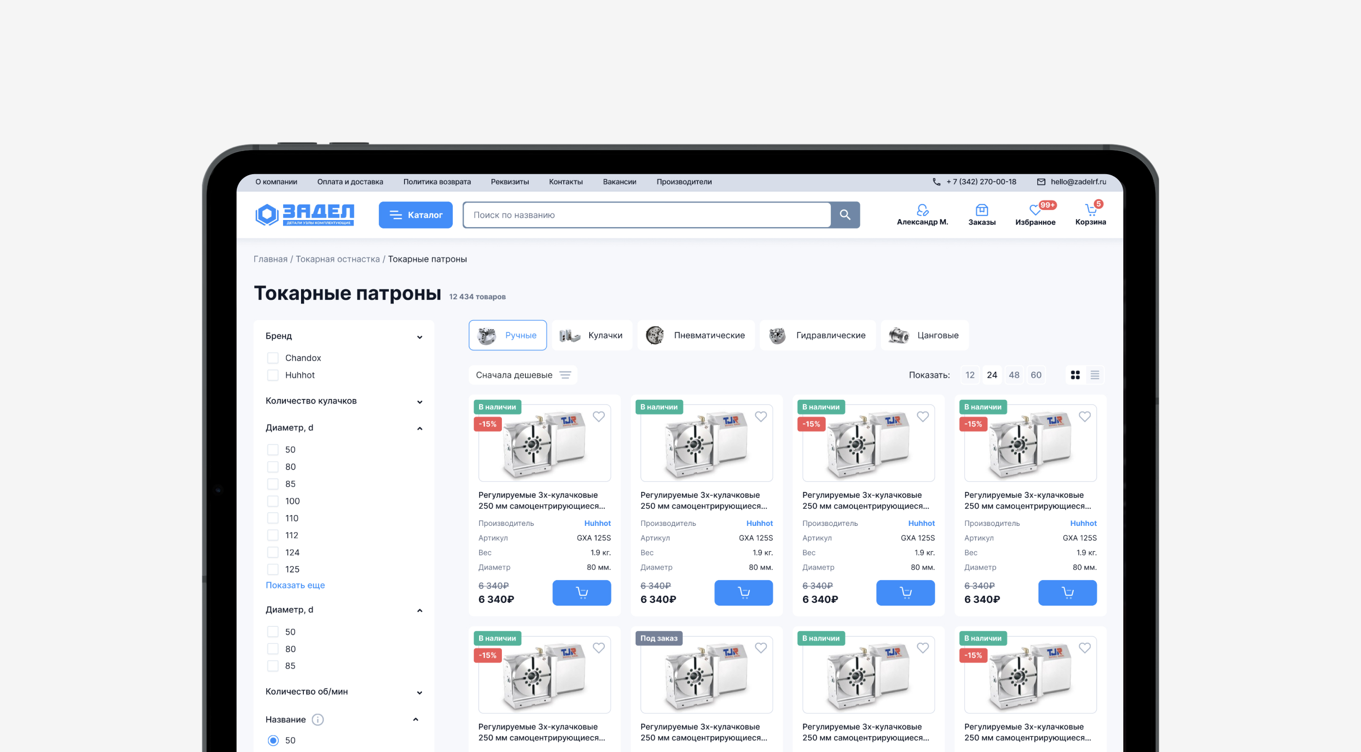Click the sort lines icon beside Сначала дешевые
Screen dimensions: 1361x752
[565, 375]
